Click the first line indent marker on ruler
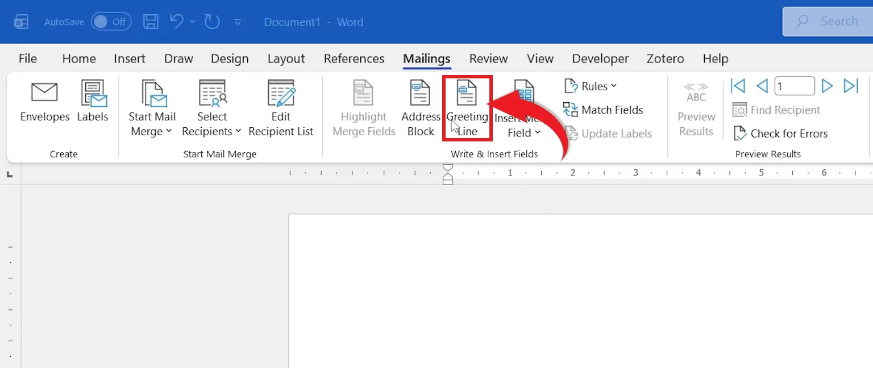 click(x=448, y=168)
